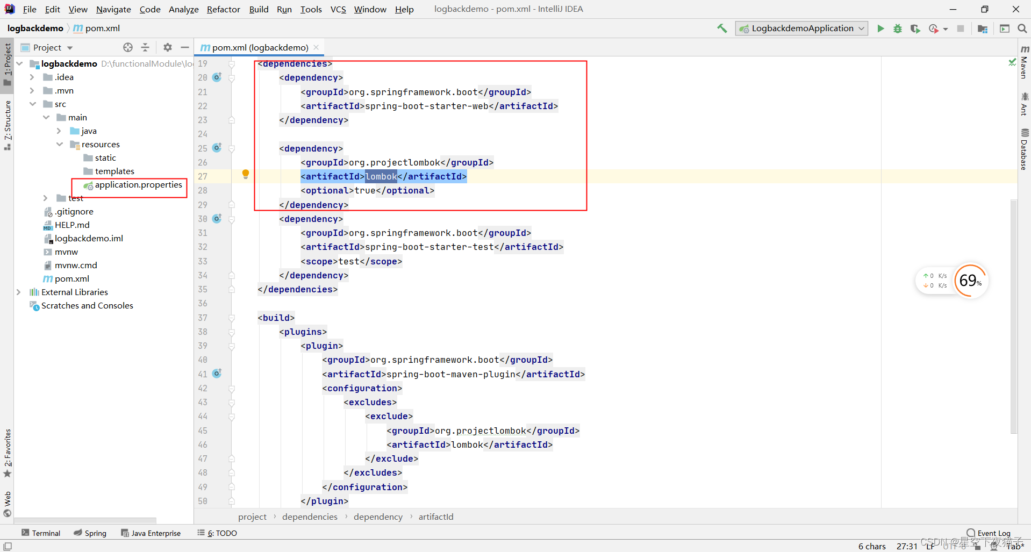
Task: Run LogbackdemoApplication with the play icon
Action: (x=880, y=28)
